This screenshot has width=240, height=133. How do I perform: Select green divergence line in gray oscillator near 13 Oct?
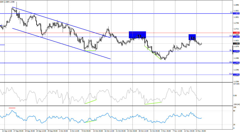(90, 101)
